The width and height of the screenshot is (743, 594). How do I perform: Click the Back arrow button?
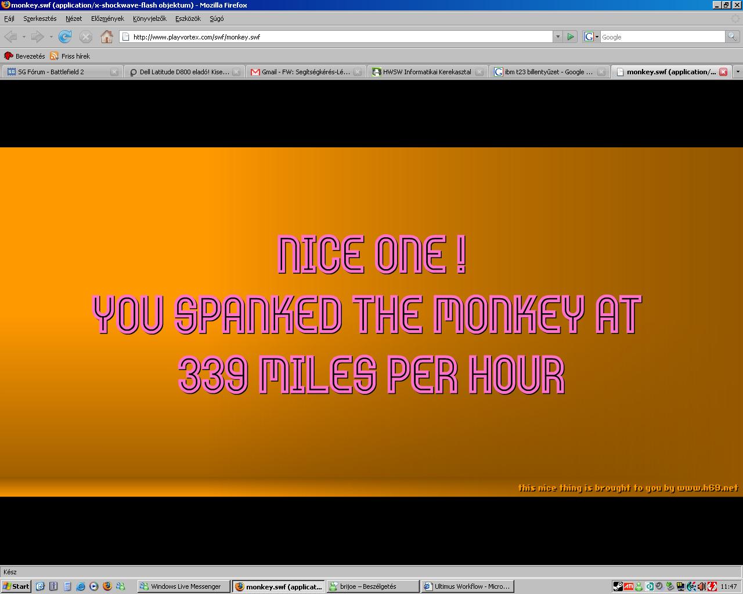click(10, 37)
